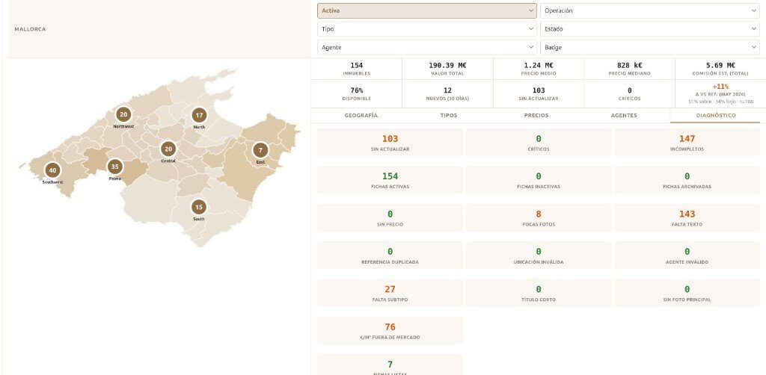Switch to the Geografía tab
The image size is (766, 375).
tap(361, 116)
